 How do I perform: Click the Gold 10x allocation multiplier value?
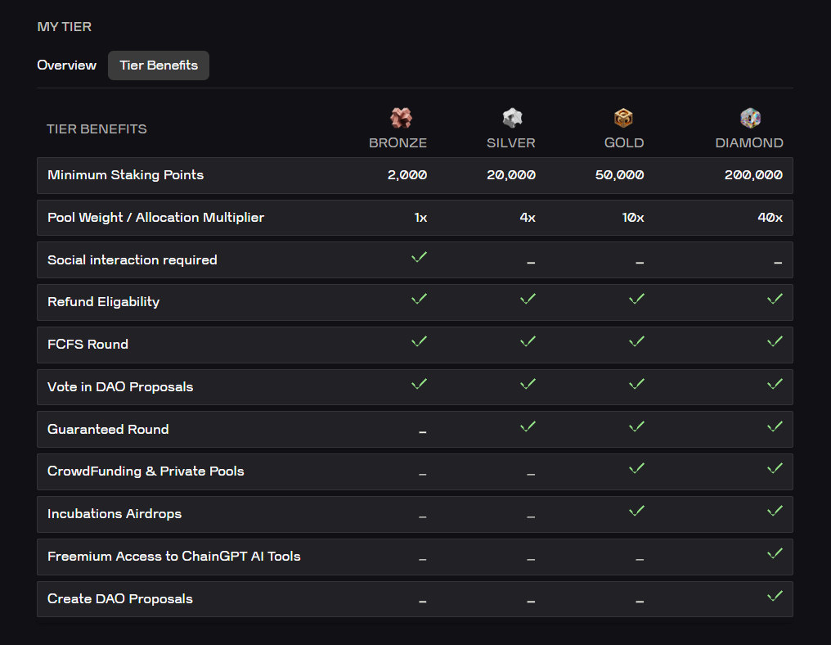pyautogui.click(x=633, y=218)
